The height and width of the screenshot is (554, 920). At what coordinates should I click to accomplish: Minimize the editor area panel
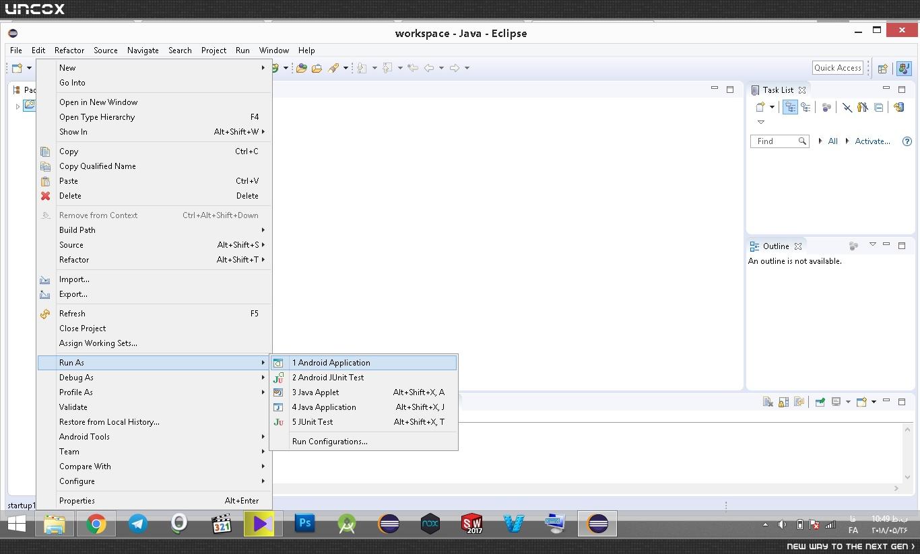tap(715, 88)
